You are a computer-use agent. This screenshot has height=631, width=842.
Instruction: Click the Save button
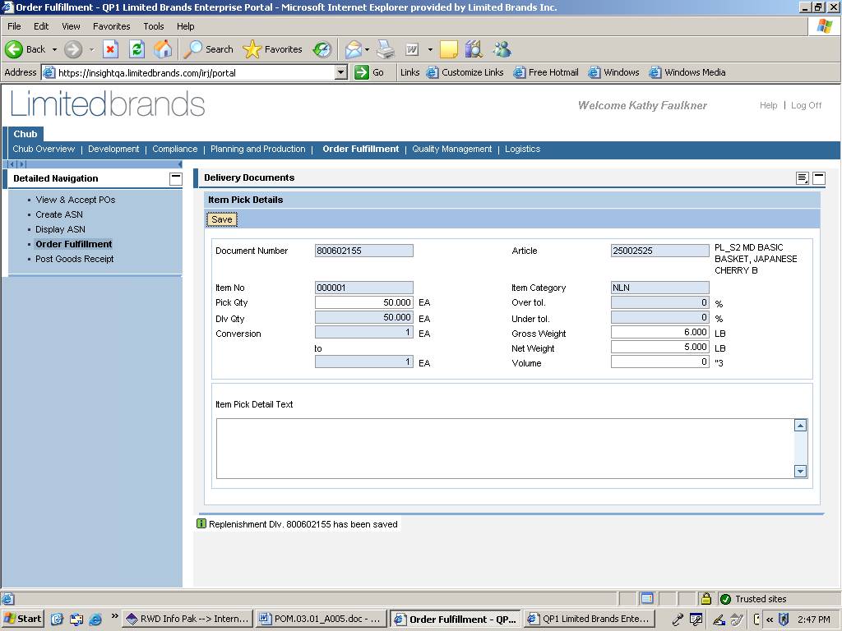click(x=222, y=219)
